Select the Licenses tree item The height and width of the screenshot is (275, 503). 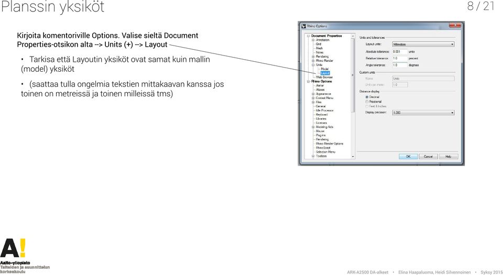coord(321,123)
